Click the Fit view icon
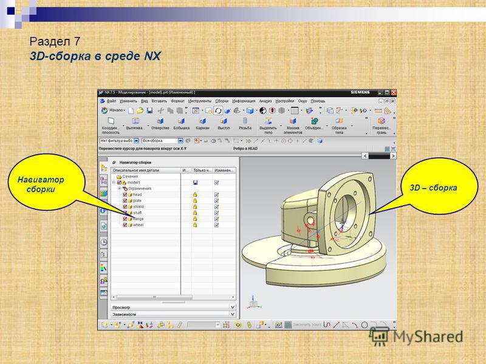The width and height of the screenshot is (486, 364). [196, 110]
